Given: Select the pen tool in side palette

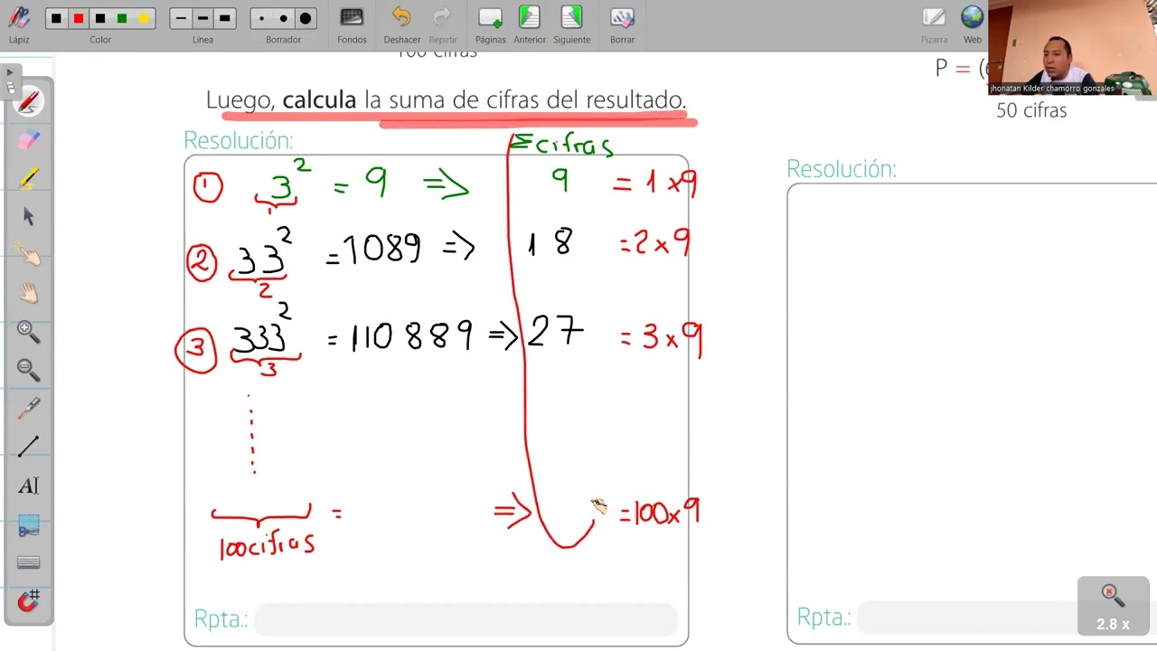Looking at the screenshot, I should click(x=29, y=101).
